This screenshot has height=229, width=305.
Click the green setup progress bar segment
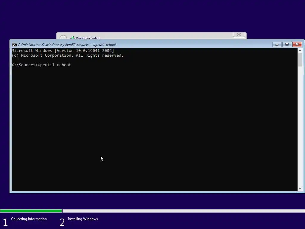pos(31,211)
